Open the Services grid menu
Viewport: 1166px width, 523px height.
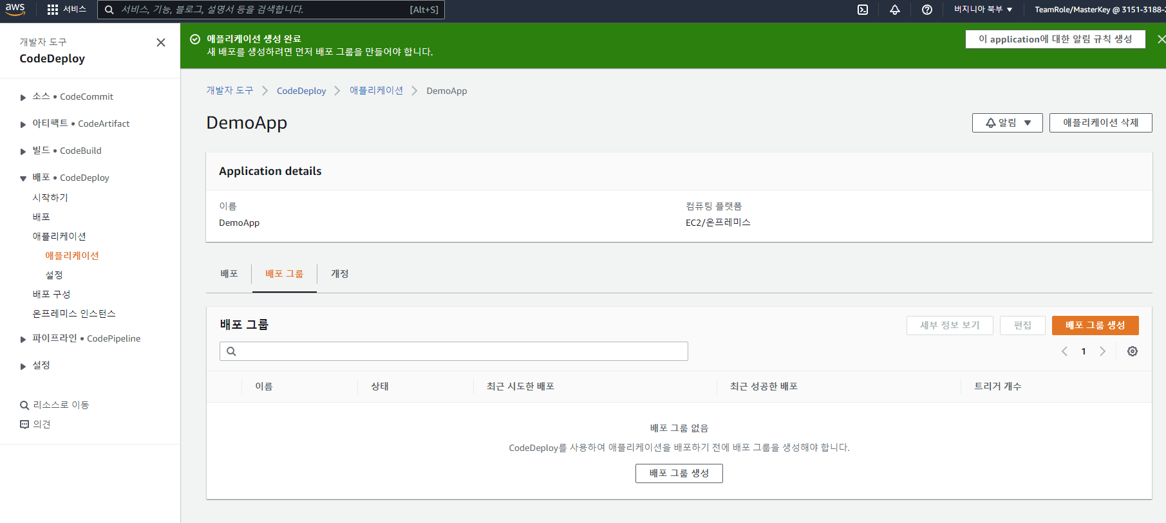tap(53, 10)
